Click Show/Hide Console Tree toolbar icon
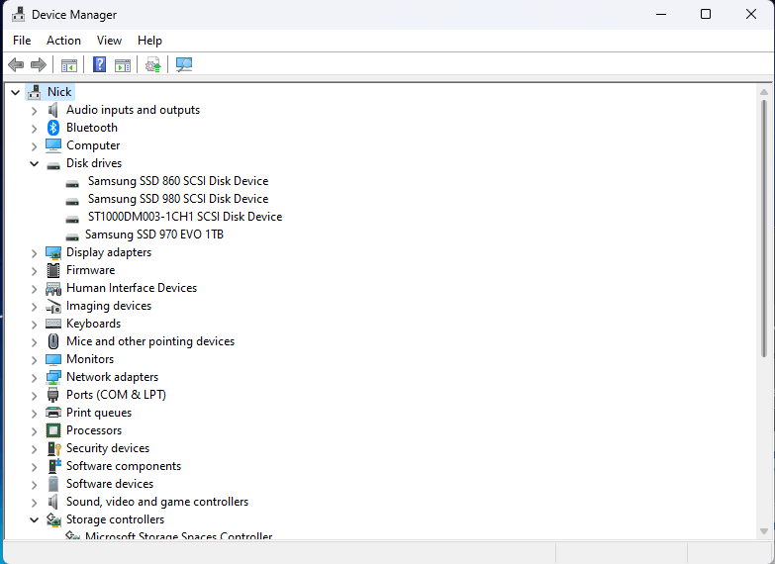This screenshot has height=564, width=775. [x=68, y=64]
